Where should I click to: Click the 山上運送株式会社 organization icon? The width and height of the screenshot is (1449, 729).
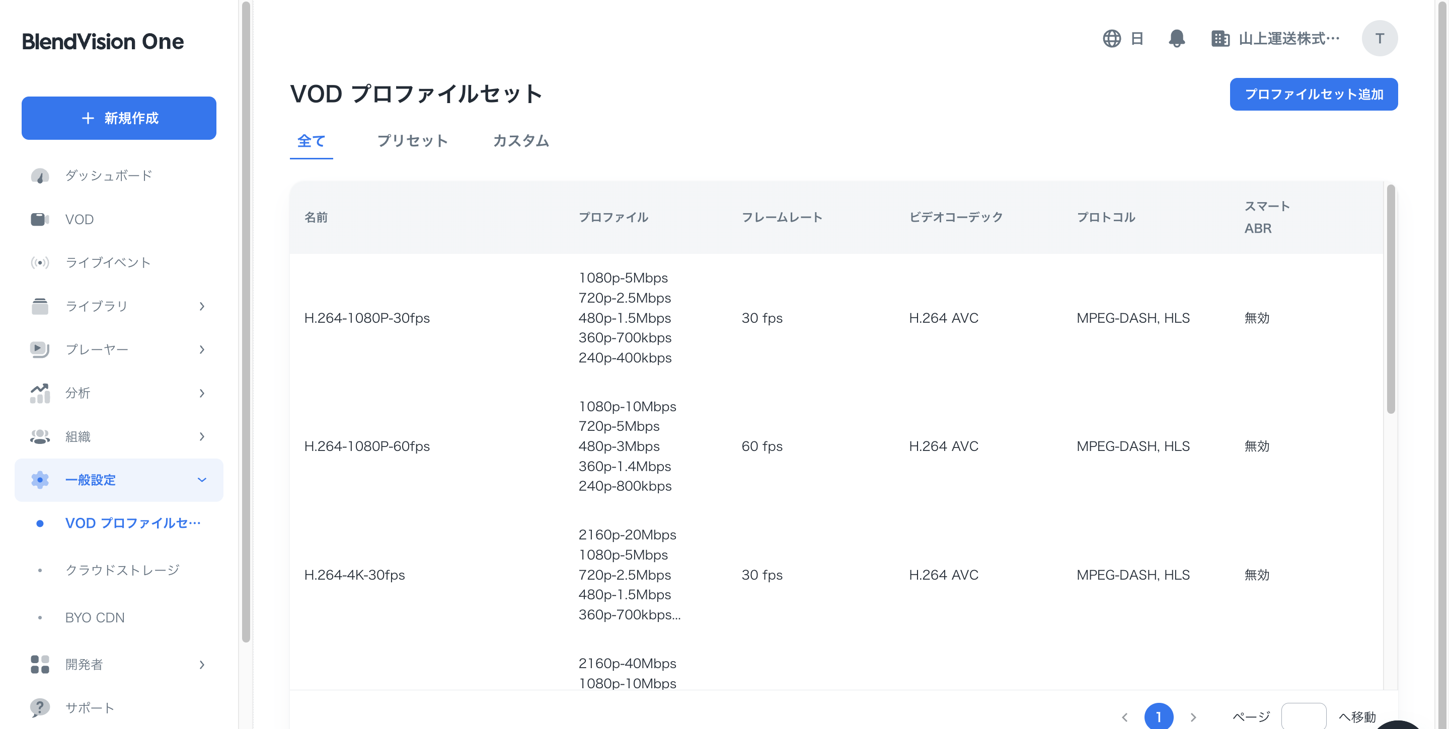pyautogui.click(x=1221, y=38)
